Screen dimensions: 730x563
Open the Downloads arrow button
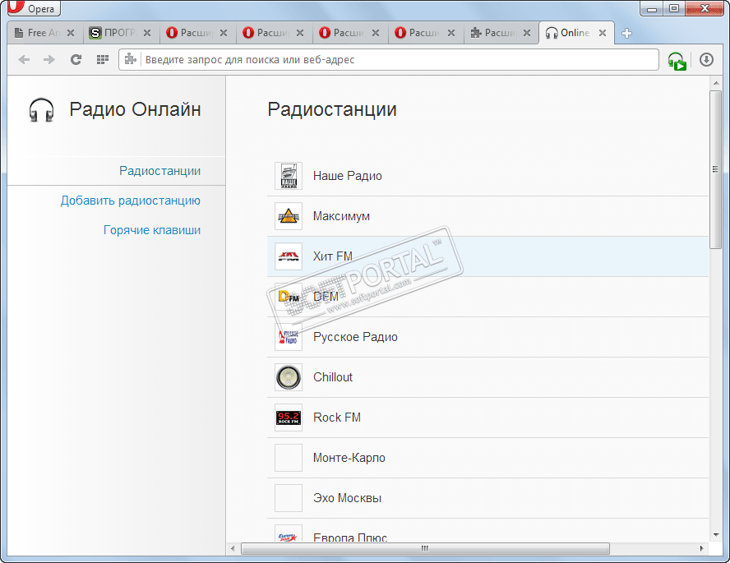[x=706, y=59]
